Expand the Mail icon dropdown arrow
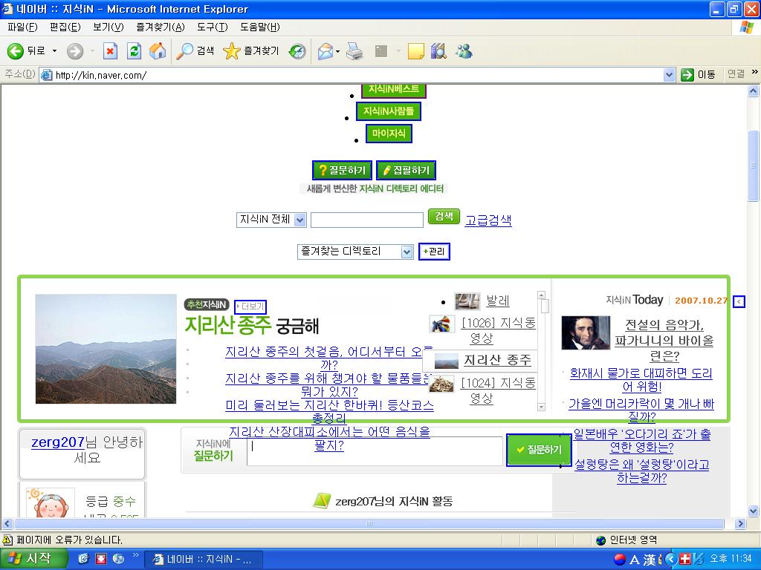 click(x=338, y=51)
